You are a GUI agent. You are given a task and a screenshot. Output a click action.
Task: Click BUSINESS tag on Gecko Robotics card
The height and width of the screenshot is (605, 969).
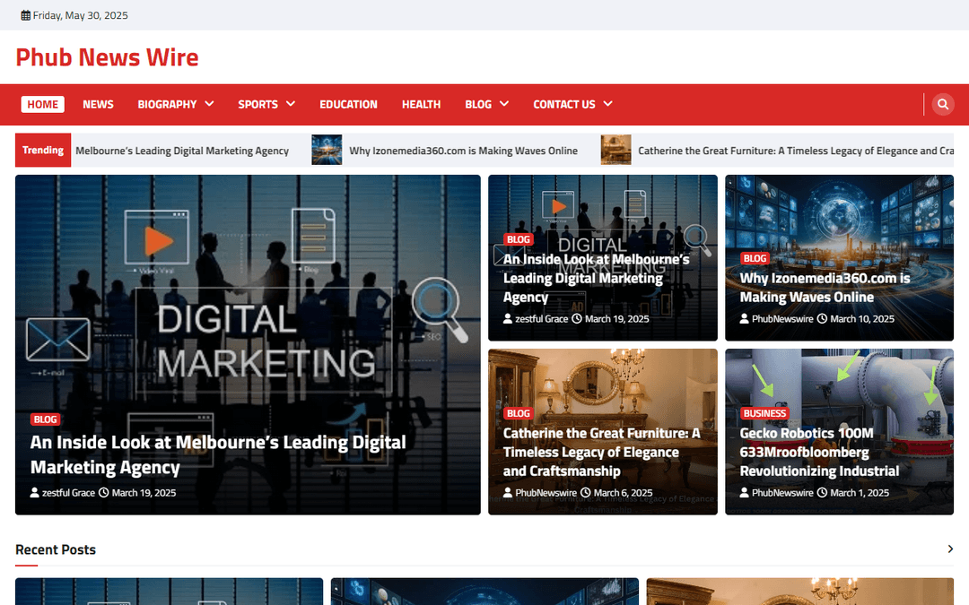coord(764,413)
